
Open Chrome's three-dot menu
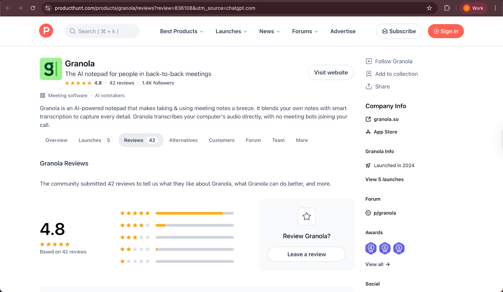coord(495,8)
